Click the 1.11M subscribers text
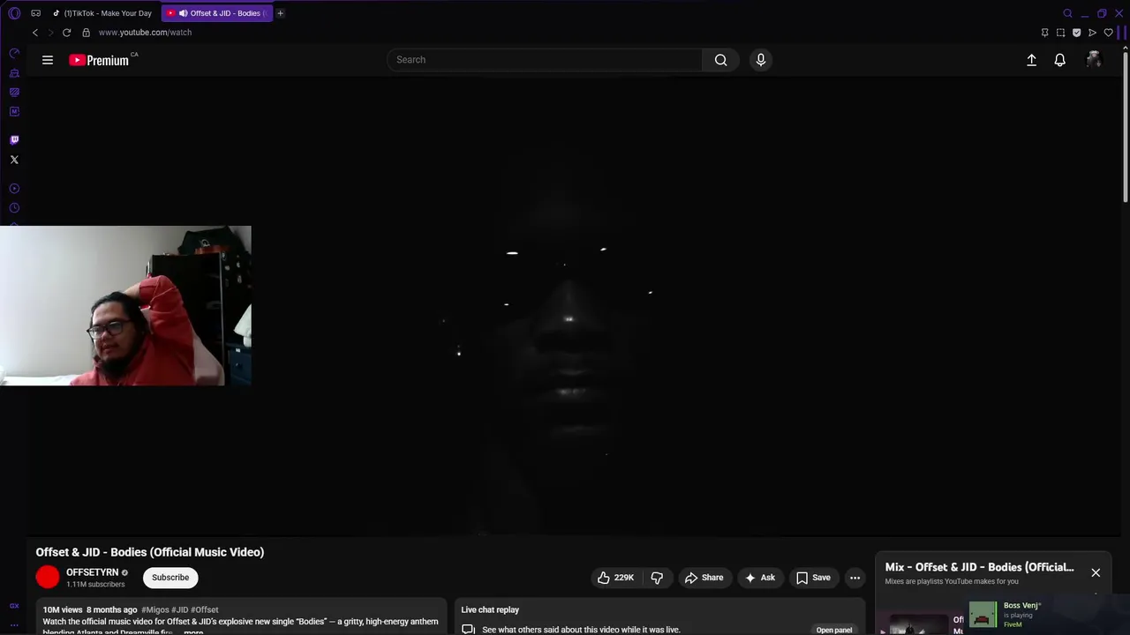 95,584
